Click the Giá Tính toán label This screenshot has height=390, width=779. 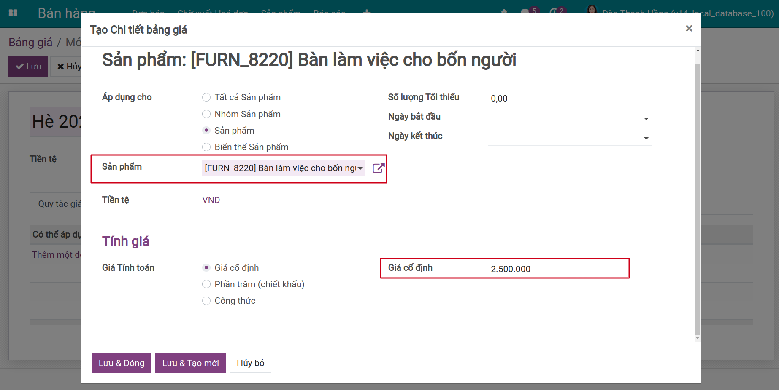point(128,268)
